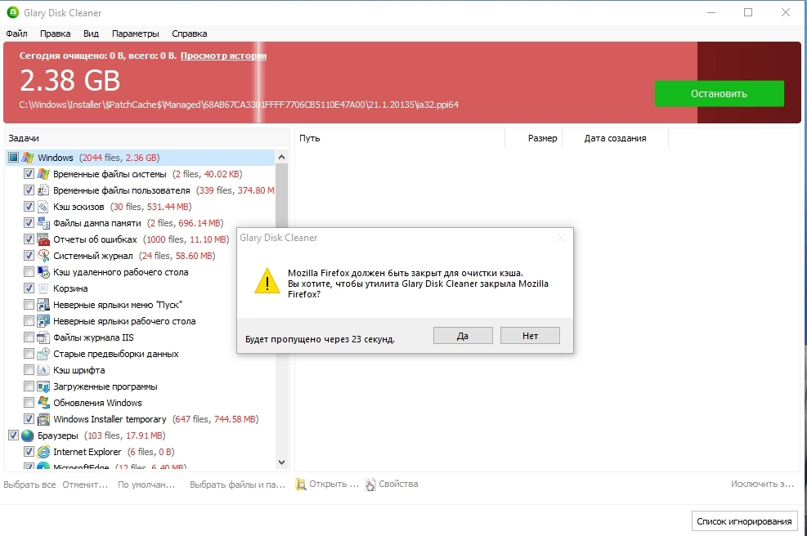807x536 pixels.
Task: Toggle the Windows group checkbox
Action: click(x=13, y=158)
